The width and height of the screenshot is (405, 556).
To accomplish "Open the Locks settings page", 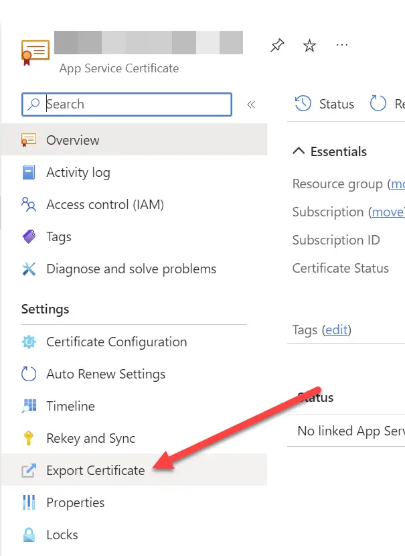I will [x=62, y=535].
